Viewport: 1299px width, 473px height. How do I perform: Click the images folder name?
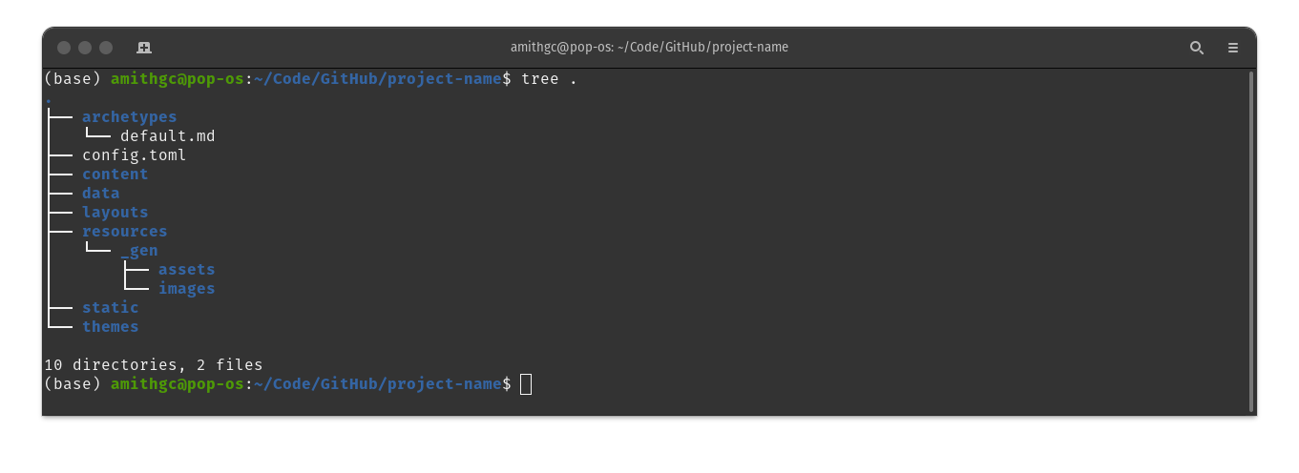point(186,289)
